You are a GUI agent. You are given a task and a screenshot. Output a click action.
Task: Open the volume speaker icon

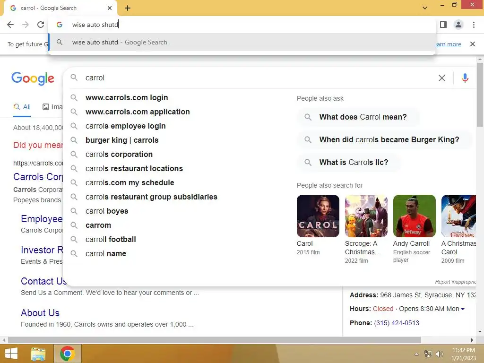439,354
